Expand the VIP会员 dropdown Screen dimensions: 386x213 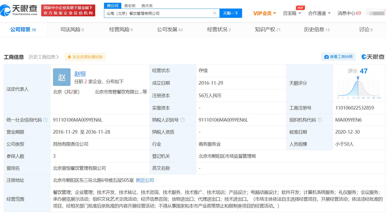pyautogui.click(x=264, y=13)
